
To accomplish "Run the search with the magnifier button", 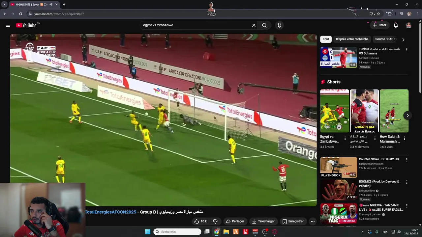I will pyautogui.click(x=264, y=25).
